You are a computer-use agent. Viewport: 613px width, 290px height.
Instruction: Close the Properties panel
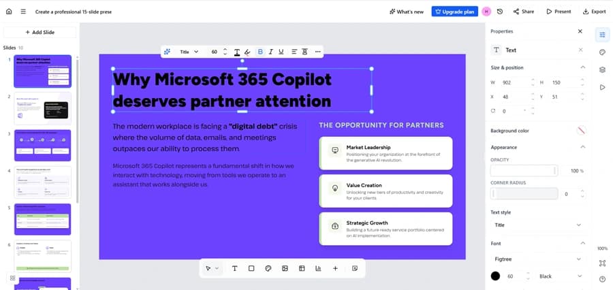580,31
